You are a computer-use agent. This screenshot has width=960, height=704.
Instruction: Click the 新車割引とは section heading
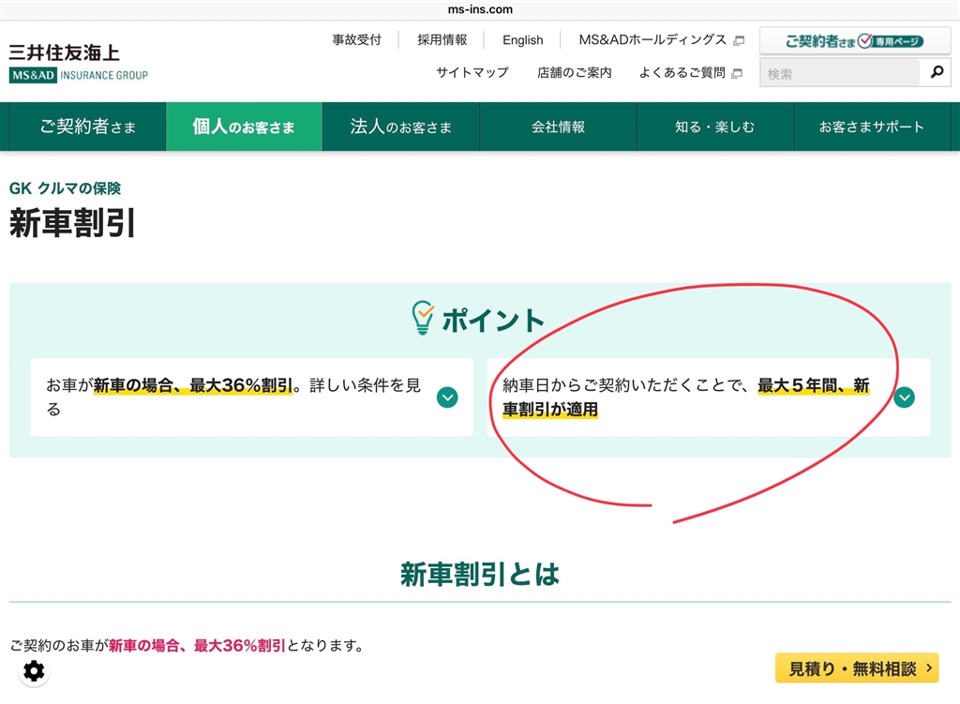(x=479, y=575)
